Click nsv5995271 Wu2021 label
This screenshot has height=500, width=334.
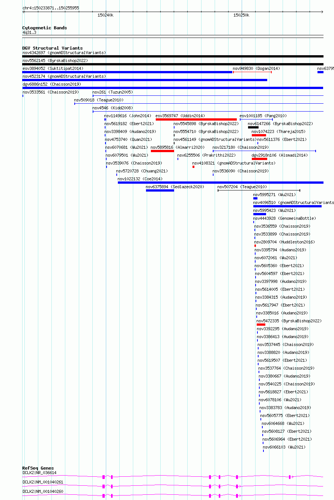click(274, 195)
